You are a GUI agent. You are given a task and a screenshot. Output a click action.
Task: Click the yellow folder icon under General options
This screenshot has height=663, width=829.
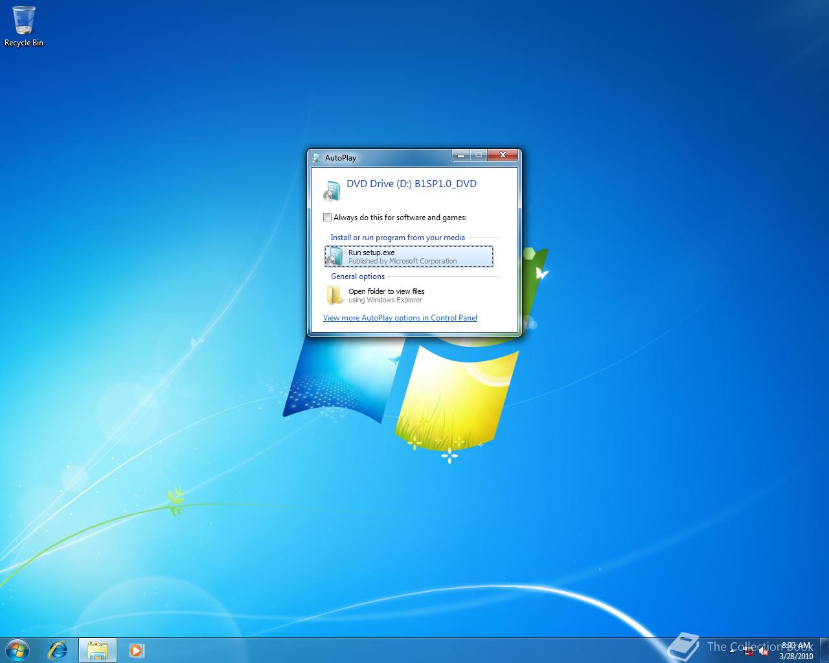point(334,295)
